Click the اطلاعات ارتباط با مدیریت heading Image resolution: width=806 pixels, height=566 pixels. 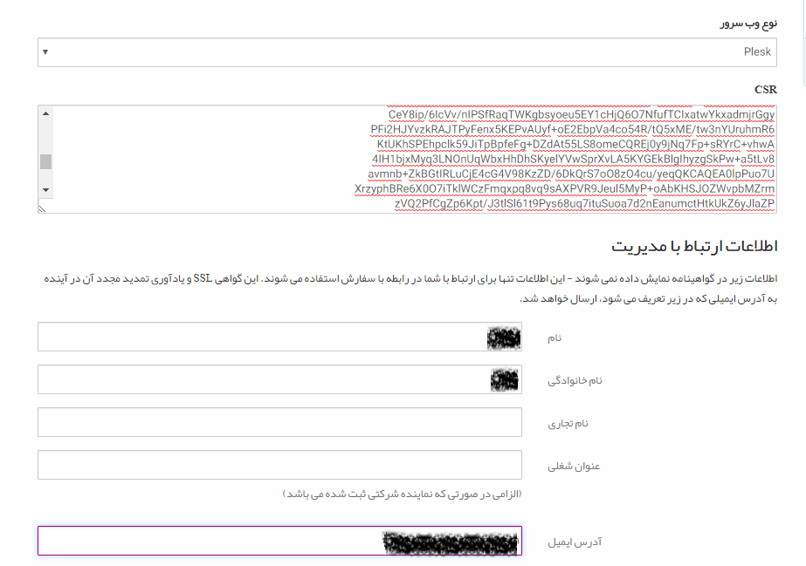694,246
